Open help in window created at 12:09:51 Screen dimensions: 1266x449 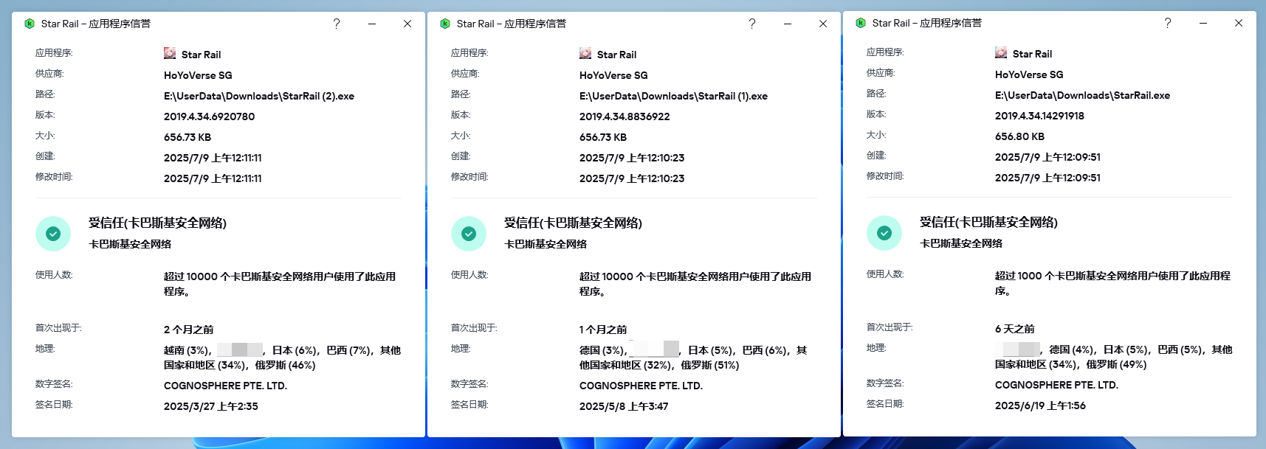coord(1168,23)
